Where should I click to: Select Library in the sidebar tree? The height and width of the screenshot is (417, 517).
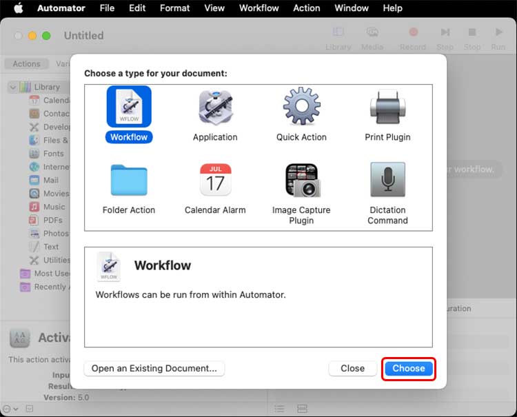pos(47,87)
